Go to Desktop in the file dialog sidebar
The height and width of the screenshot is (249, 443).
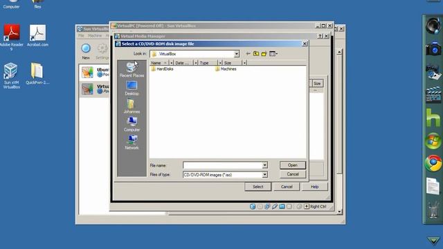pos(132,88)
